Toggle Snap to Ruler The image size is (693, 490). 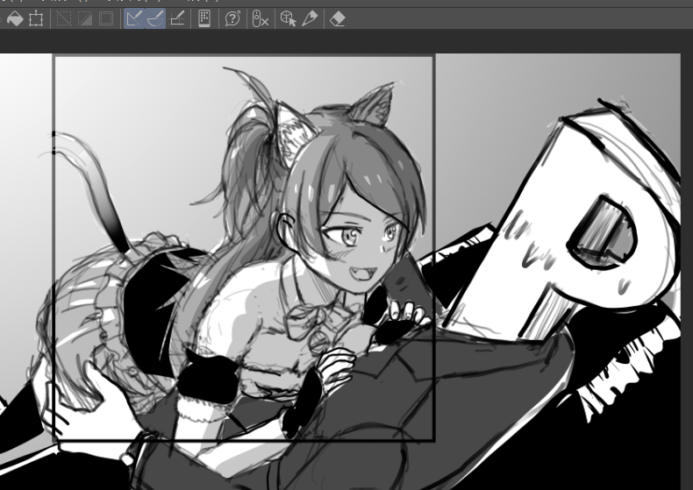coord(134,19)
